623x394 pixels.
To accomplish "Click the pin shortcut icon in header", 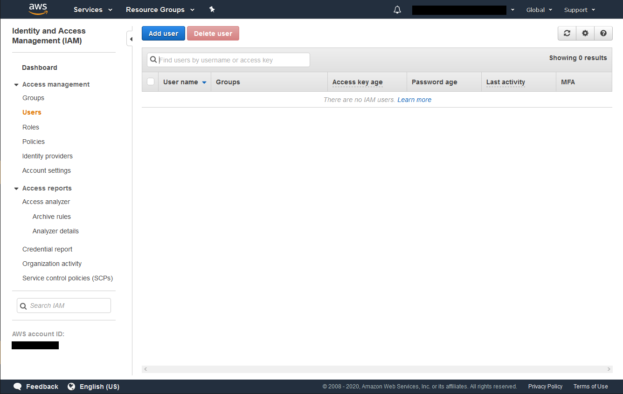I will (212, 9).
